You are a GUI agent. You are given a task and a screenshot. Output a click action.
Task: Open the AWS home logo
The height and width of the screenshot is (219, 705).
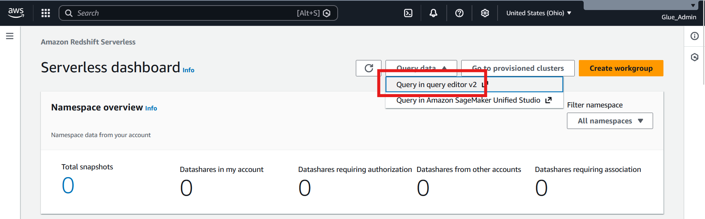click(x=16, y=13)
